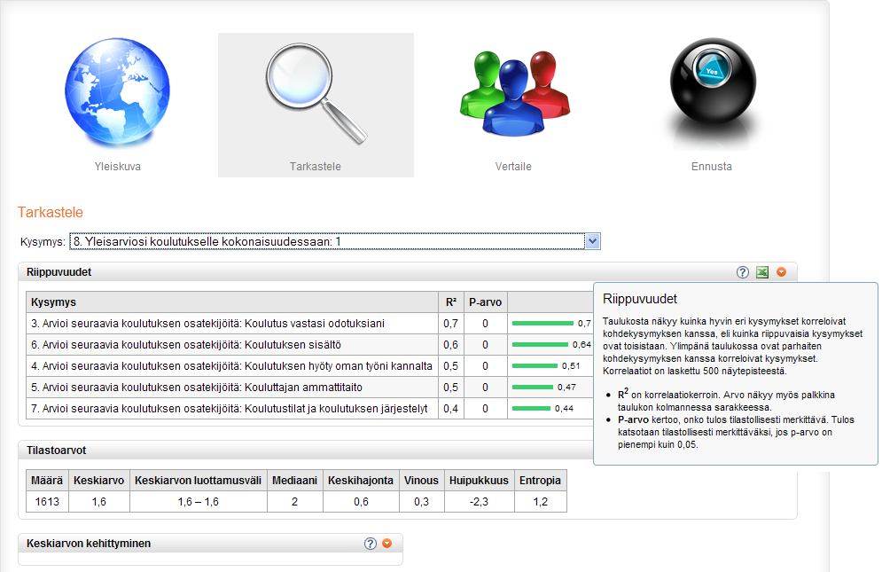This screenshot has height=572, width=882.
Task: Click the confidence interval value 1,6 – 1,6
Action: (198, 502)
